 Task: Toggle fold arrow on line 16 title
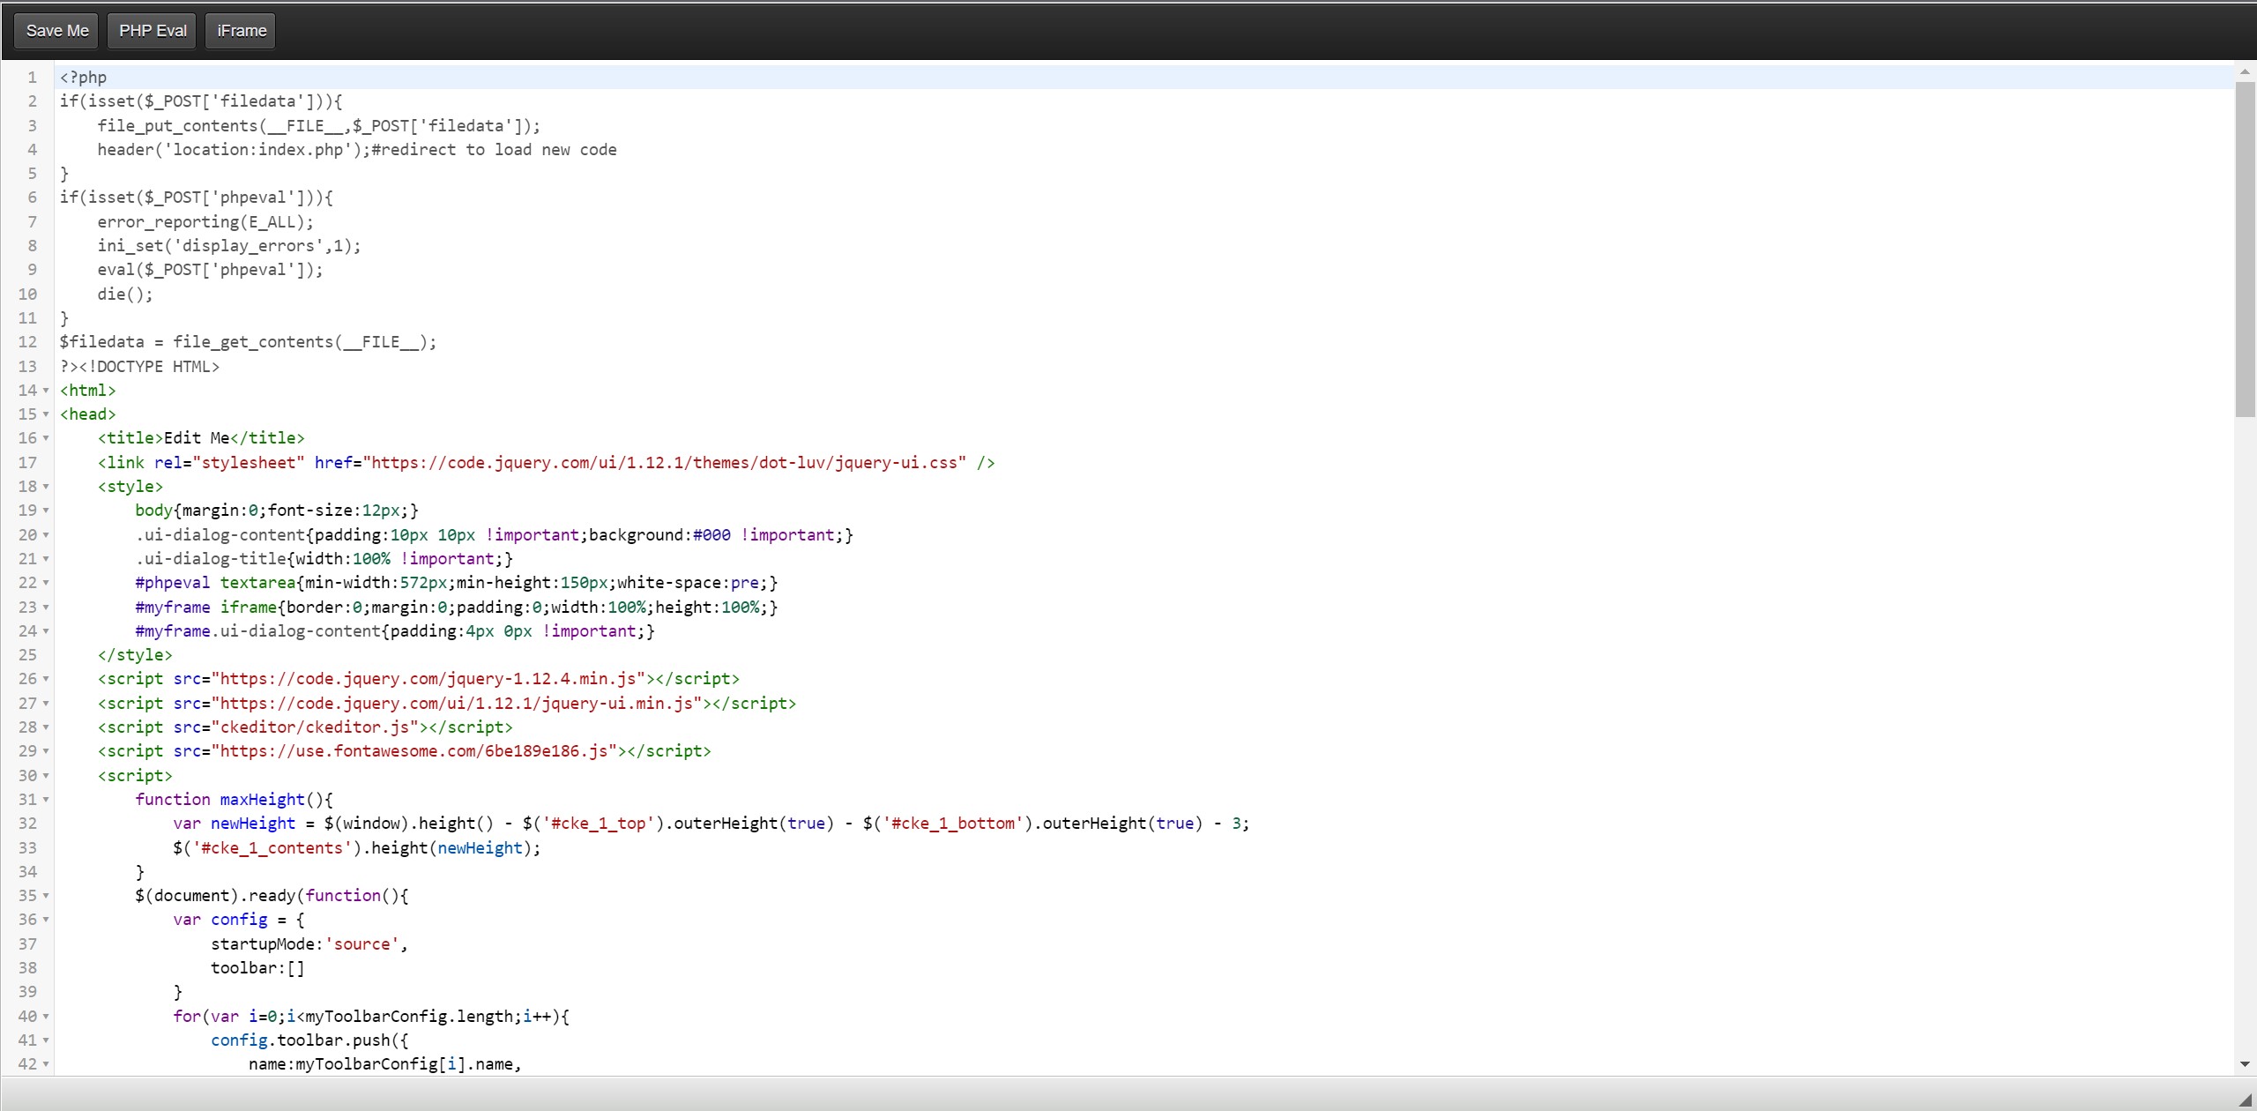point(46,438)
